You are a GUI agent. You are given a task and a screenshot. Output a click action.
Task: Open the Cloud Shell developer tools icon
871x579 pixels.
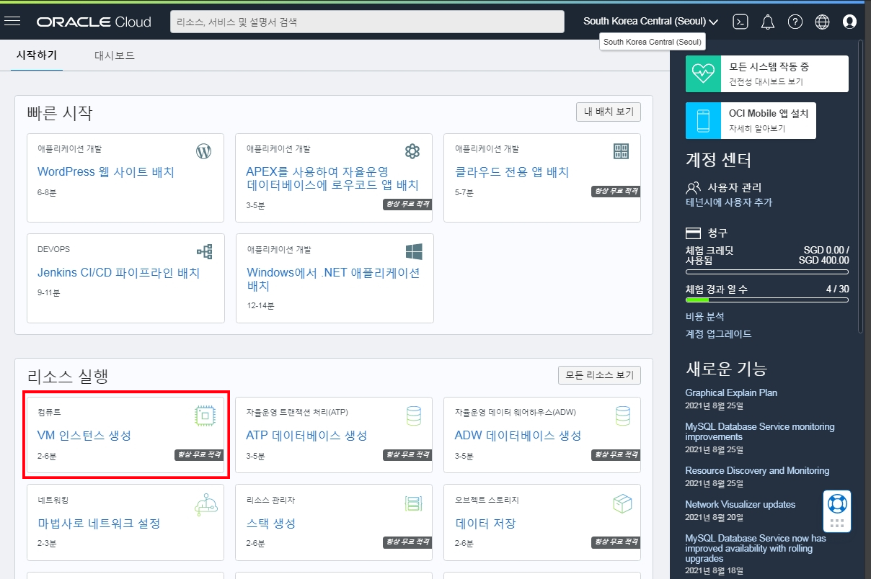(x=740, y=22)
